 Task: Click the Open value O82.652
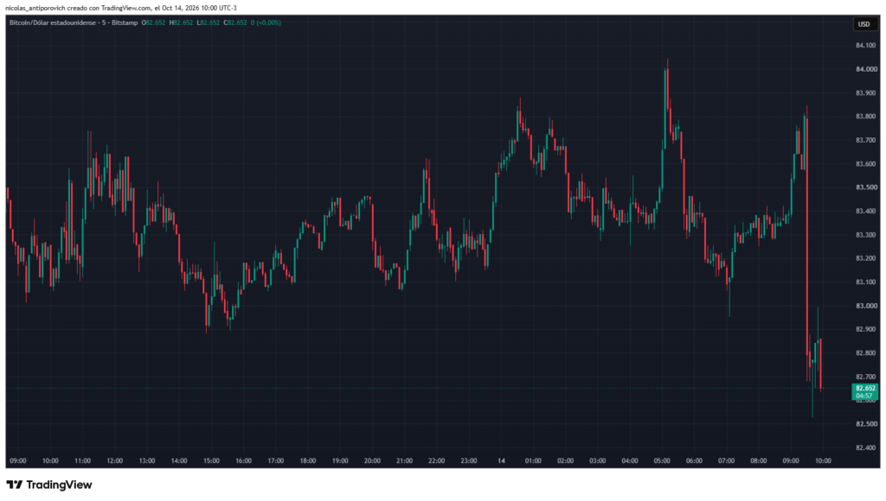[153, 23]
